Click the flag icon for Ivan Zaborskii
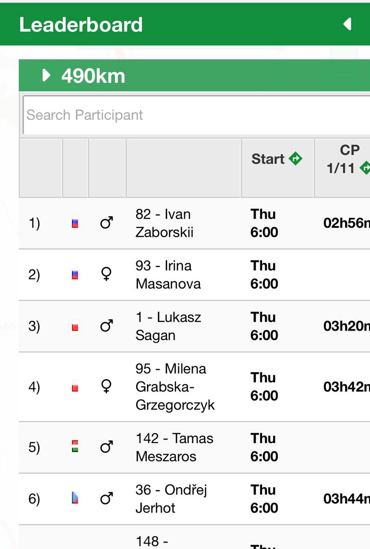This screenshot has height=549, width=370. click(x=75, y=223)
